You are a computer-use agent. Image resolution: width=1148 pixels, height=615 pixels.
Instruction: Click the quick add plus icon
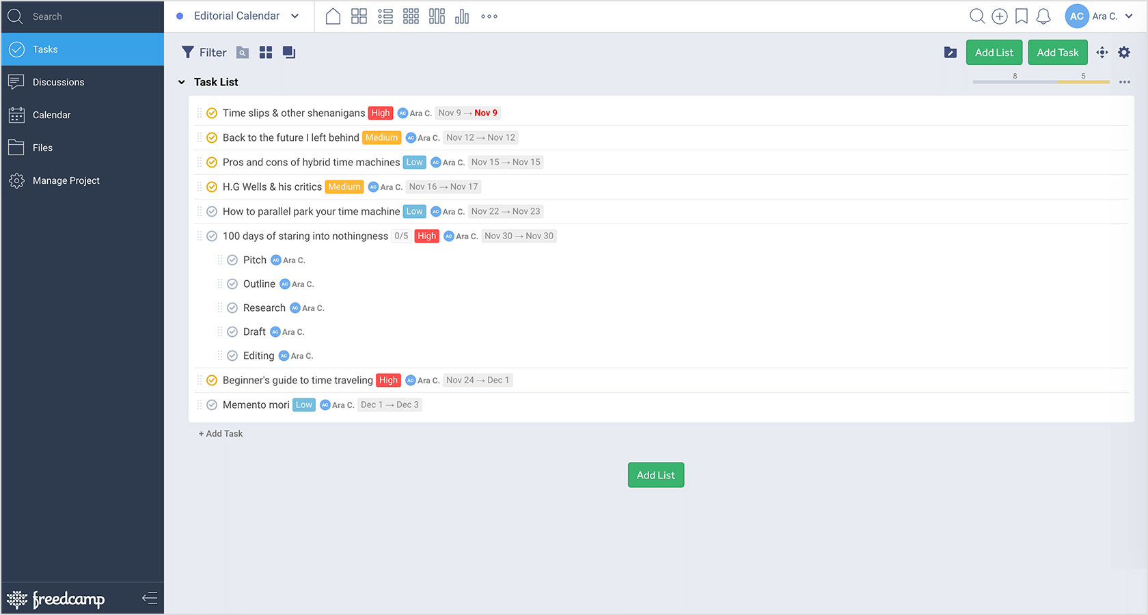pos(999,16)
